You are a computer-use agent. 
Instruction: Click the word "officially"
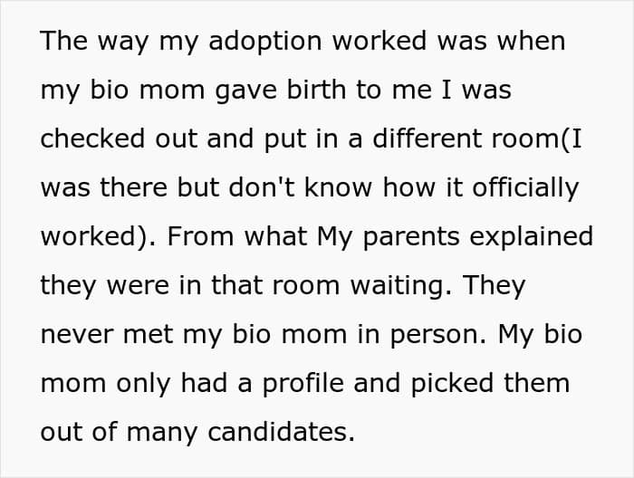tap(525, 188)
